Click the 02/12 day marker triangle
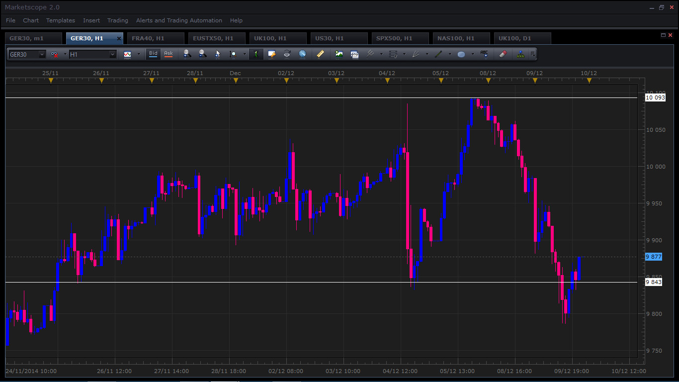679x382 pixels. [x=286, y=81]
